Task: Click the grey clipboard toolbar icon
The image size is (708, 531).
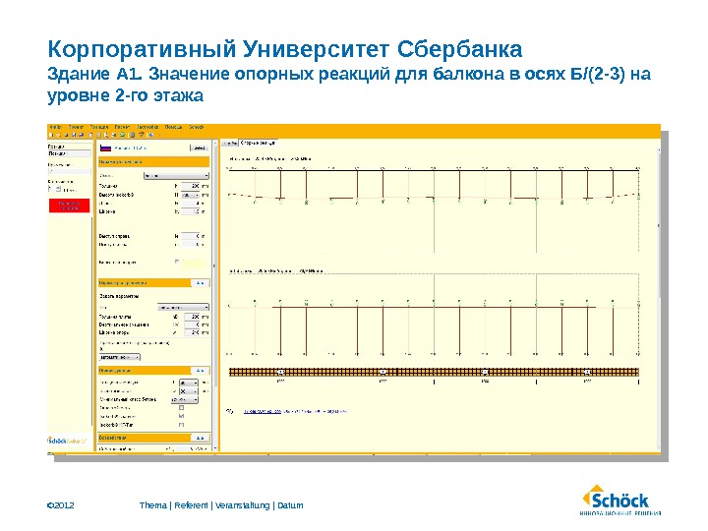Action: 133,135
